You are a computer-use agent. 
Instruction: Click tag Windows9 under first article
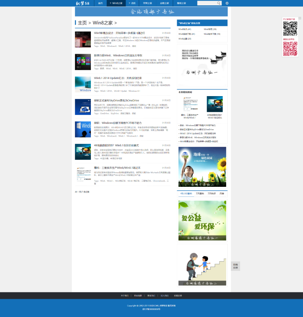click(x=112, y=46)
